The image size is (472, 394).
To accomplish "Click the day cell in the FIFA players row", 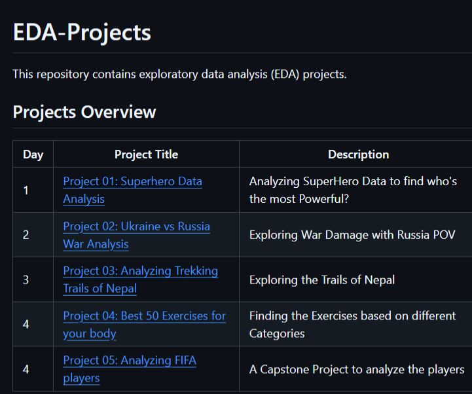I will (26, 369).
